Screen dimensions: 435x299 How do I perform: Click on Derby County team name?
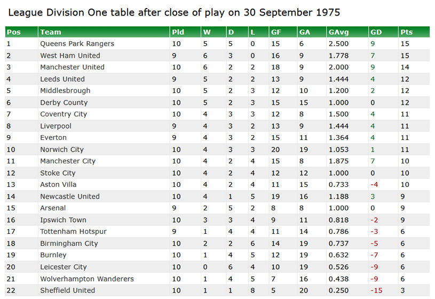pyautogui.click(x=64, y=103)
